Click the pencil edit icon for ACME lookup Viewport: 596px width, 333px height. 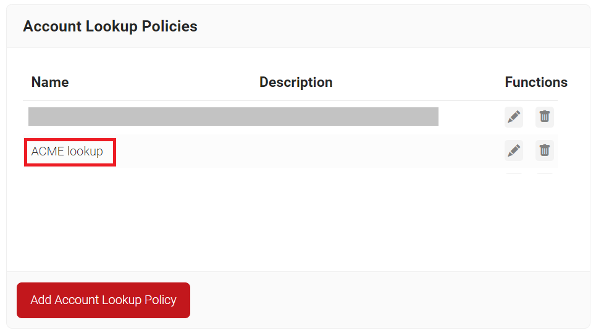513,150
